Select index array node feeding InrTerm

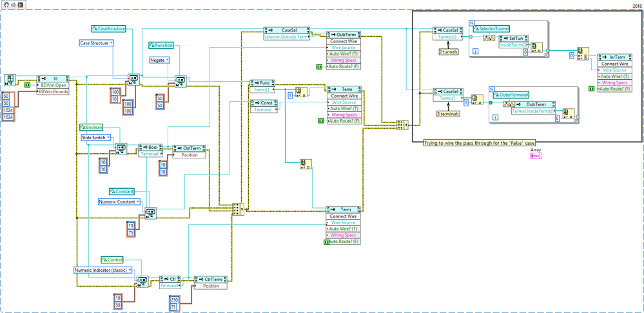click(x=583, y=52)
